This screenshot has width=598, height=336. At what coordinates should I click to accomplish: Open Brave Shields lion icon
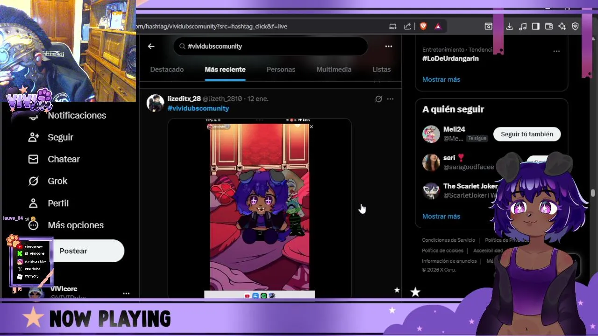(423, 27)
